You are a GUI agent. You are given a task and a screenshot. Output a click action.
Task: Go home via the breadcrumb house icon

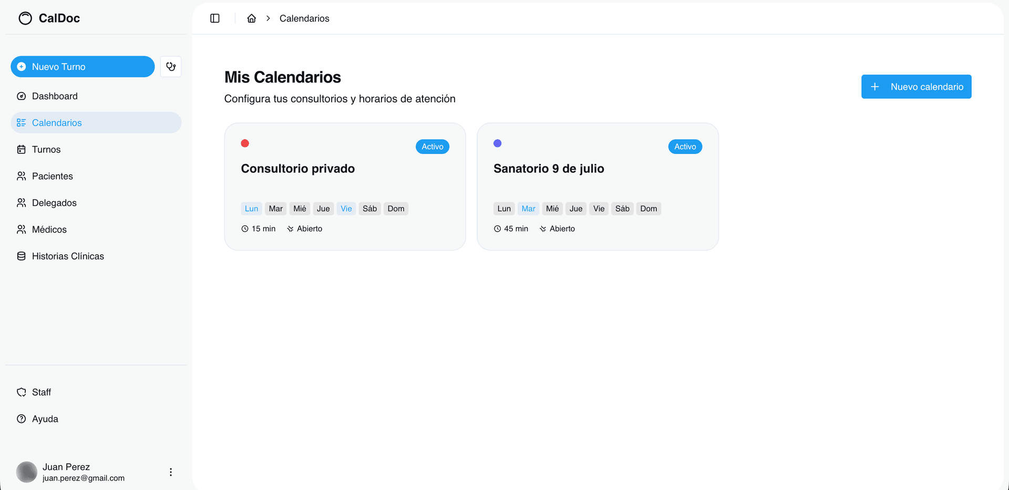click(251, 18)
